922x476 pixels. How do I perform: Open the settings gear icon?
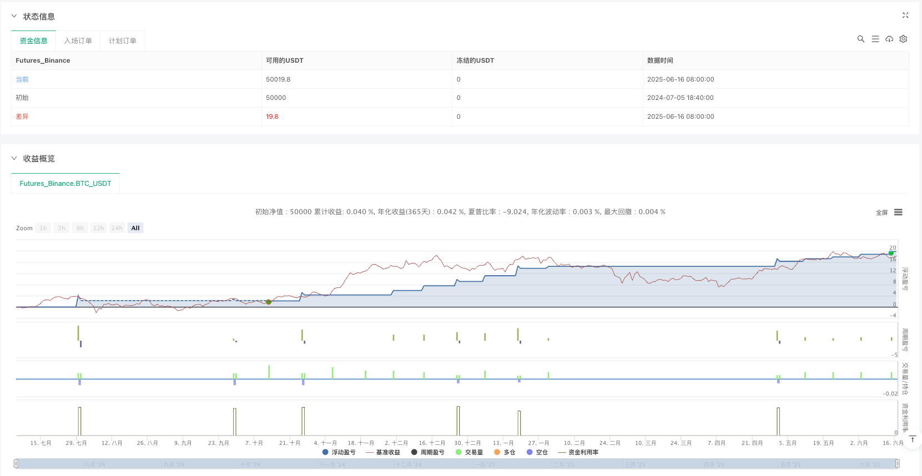903,39
